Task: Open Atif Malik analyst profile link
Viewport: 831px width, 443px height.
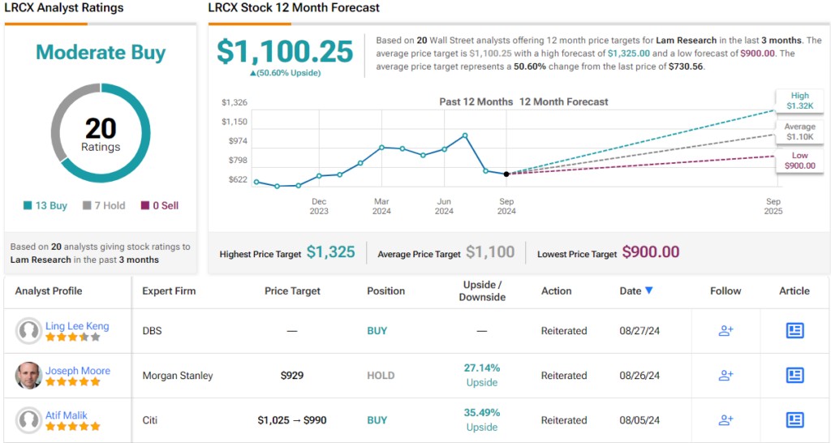Action: pyautogui.click(x=67, y=415)
